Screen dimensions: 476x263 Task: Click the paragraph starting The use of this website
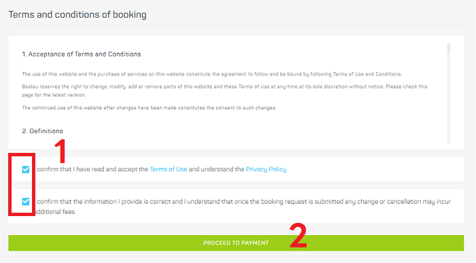(212, 74)
